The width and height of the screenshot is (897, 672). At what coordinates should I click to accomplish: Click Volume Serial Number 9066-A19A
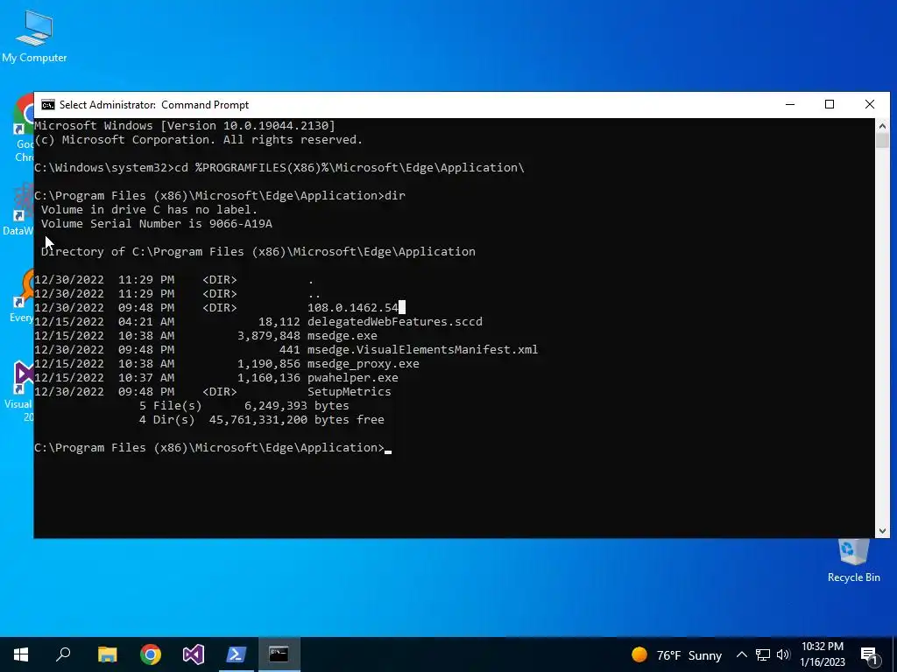coord(156,224)
